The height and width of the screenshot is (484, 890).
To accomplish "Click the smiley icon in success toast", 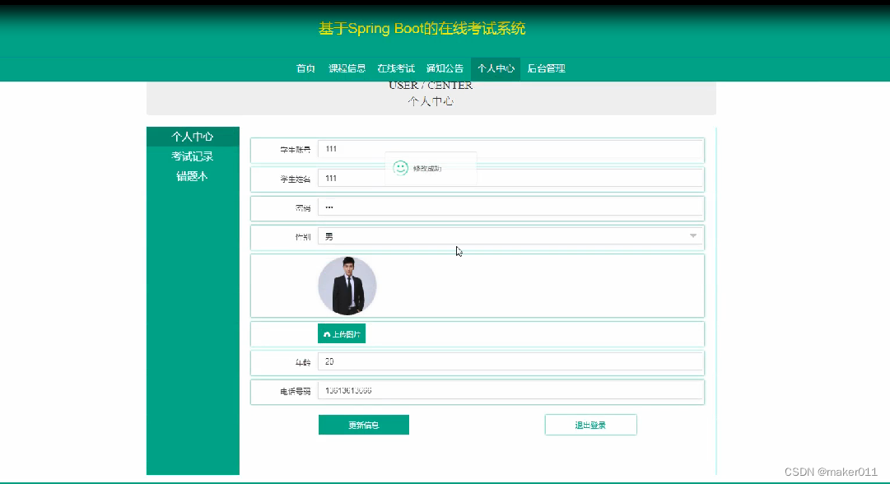I will tap(401, 168).
